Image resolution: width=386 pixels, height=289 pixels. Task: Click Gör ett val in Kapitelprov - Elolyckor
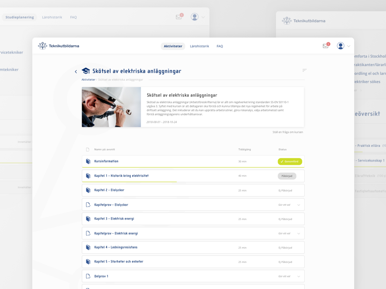pyautogui.click(x=284, y=205)
